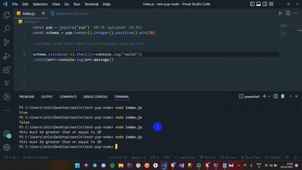The height and width of the screenshot is (170, 302).
Task: Switch to Keyboard Shortcuts tab
Action: coord(69,14)
